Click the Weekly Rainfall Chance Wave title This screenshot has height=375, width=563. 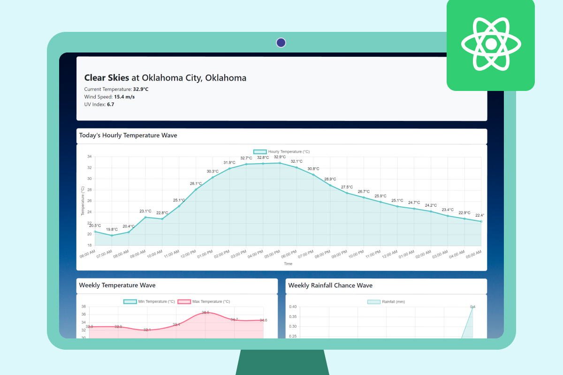point(330,285)
